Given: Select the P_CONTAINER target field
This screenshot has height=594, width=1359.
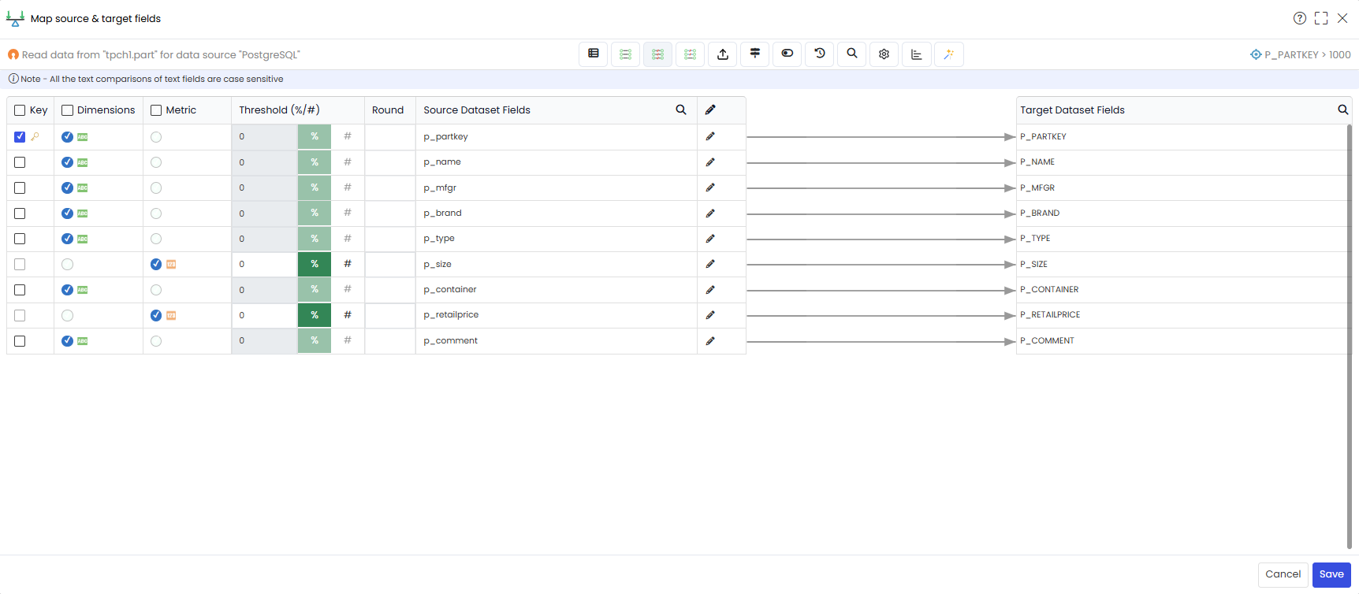Looking at the screenshot, I should pyautogui.click(x=1049, y=290).
